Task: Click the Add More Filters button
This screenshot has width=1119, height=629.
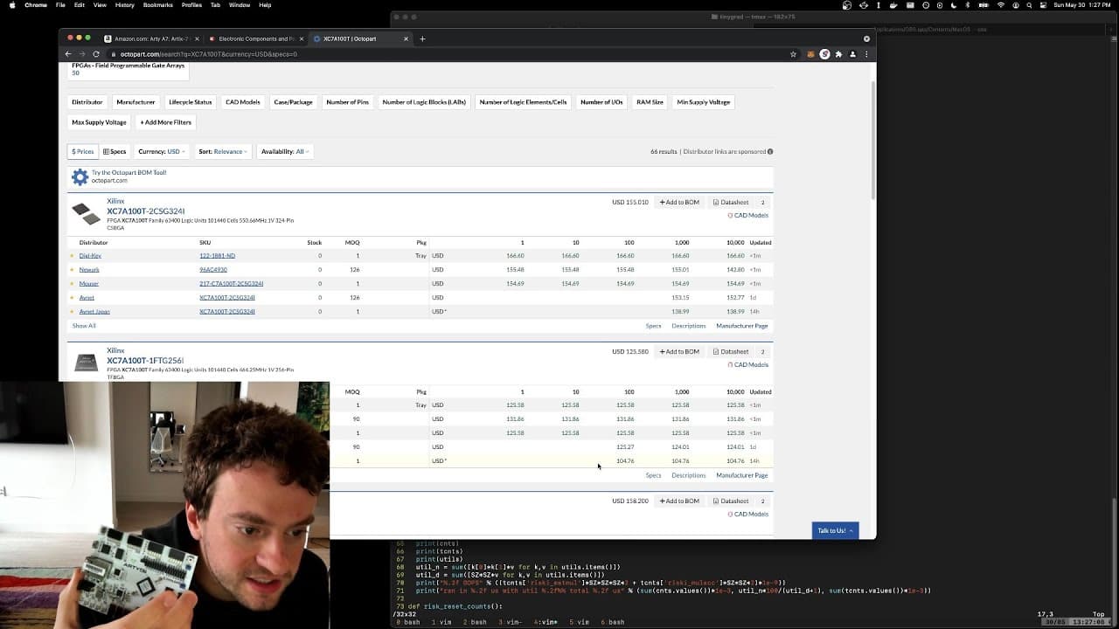Action: coord(165,122)
